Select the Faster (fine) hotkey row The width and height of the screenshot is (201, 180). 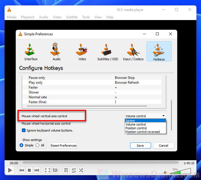pyautogui.click(x=92, y=102)
